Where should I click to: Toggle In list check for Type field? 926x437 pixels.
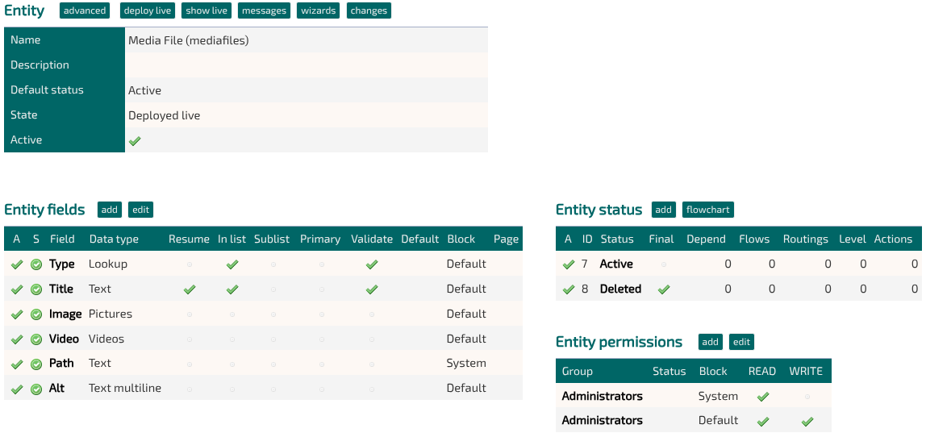point(232,264)
